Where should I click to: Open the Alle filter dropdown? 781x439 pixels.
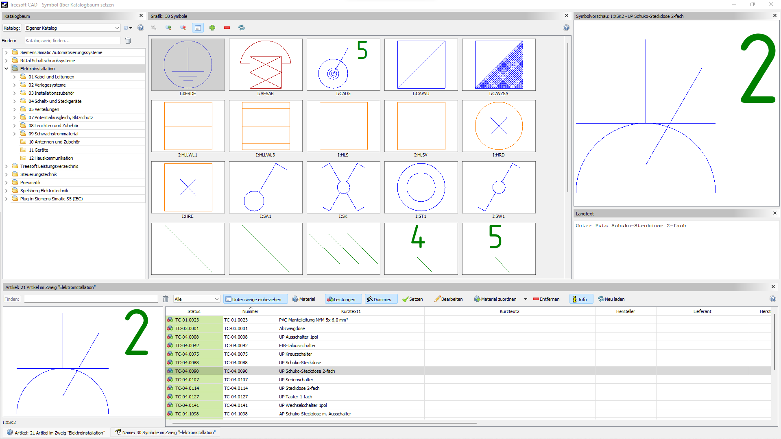pos(196,299)
